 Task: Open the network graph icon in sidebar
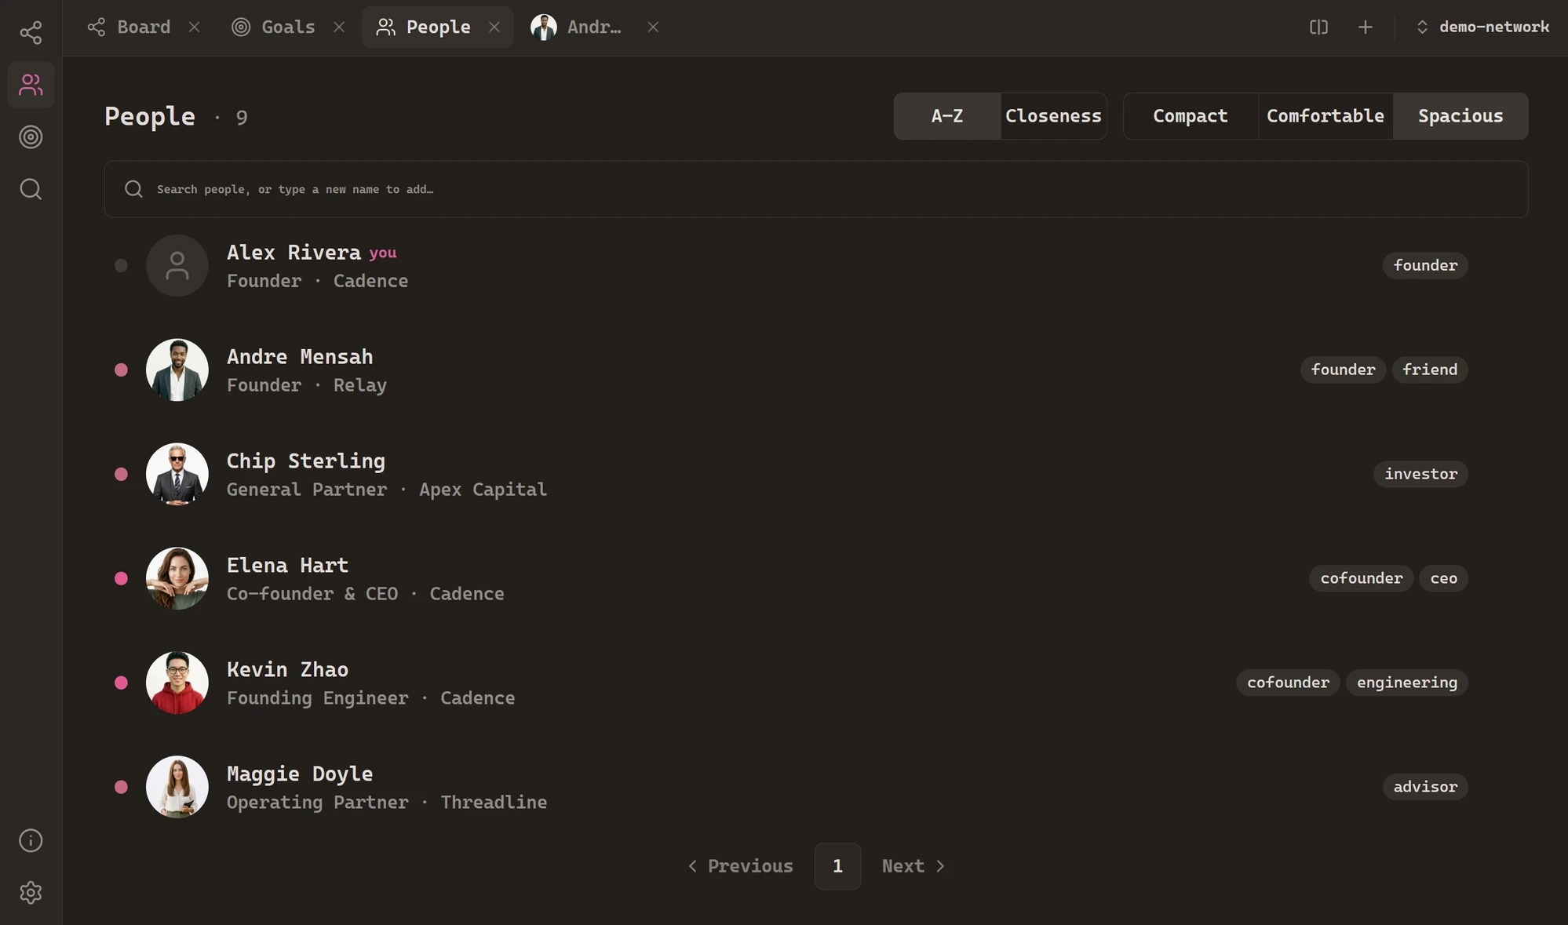tap(31, 32)
